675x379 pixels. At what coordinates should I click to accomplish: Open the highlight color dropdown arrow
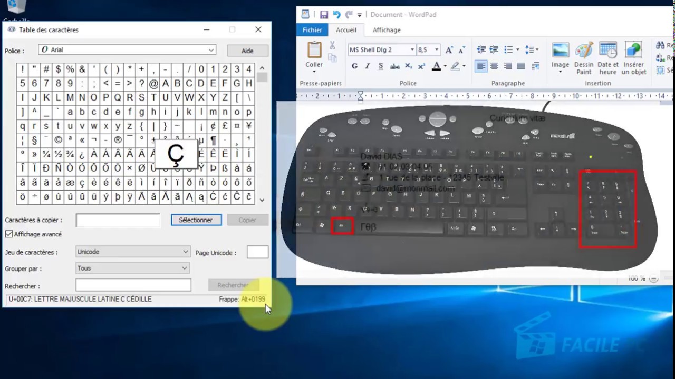464,66
